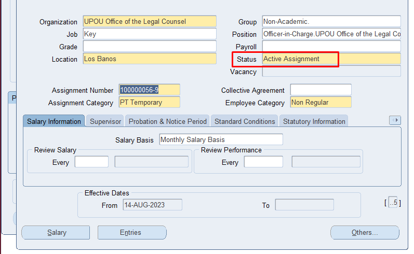Click the Others... button
Viewport: 414px width, 254px height.
(365, 233)
